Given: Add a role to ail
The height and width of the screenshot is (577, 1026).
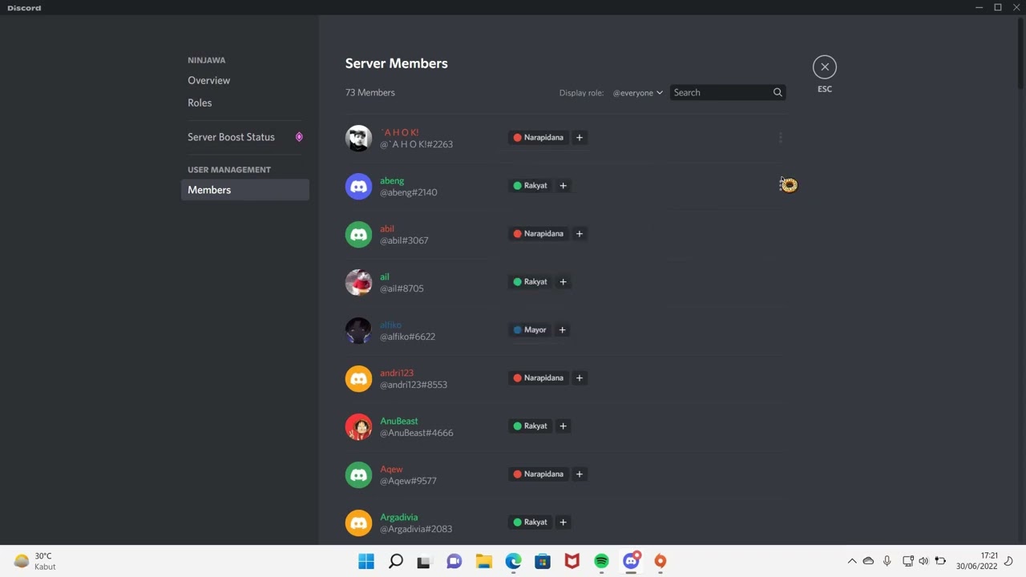Looking at the screenshot, I should 563,282.
